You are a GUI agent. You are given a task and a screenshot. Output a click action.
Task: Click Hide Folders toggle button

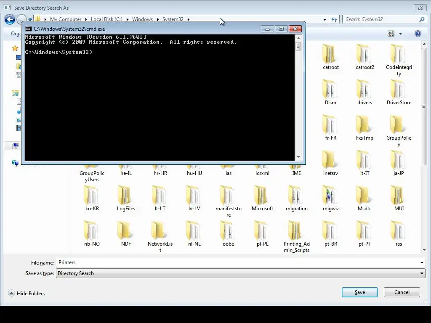click(x=27, y=293)
